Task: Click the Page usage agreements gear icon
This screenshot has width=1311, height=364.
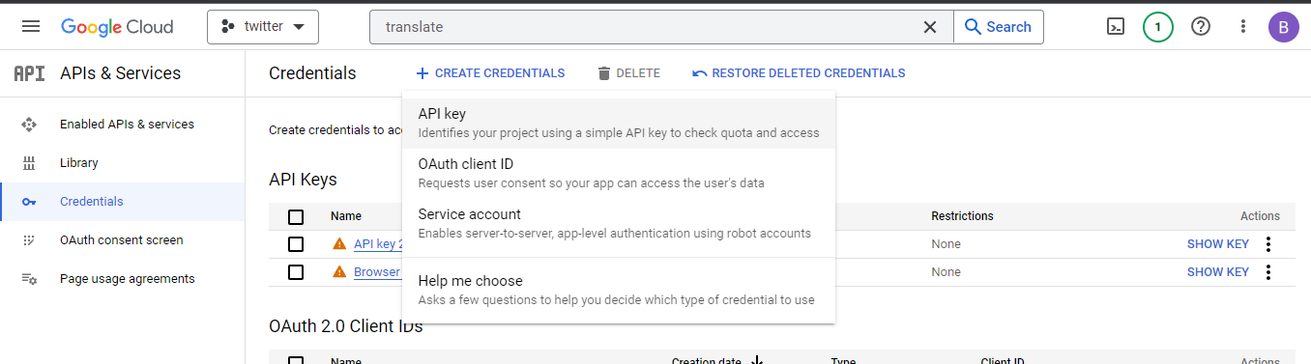Action: coord(29,279)
